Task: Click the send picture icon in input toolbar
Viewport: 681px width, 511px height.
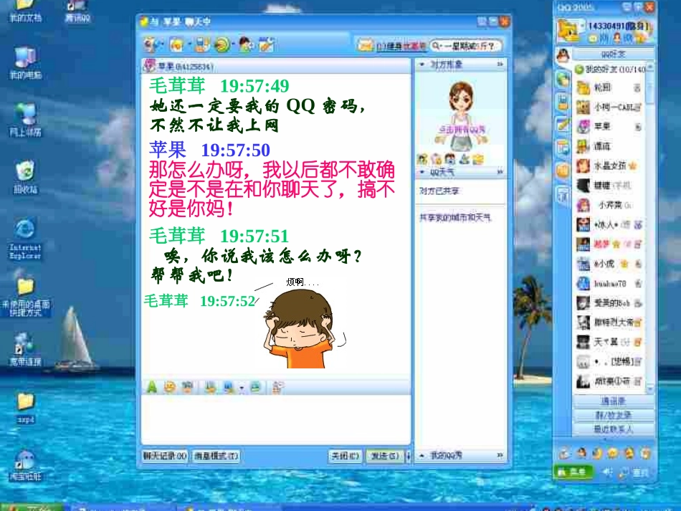Action: tap(210, 387)
